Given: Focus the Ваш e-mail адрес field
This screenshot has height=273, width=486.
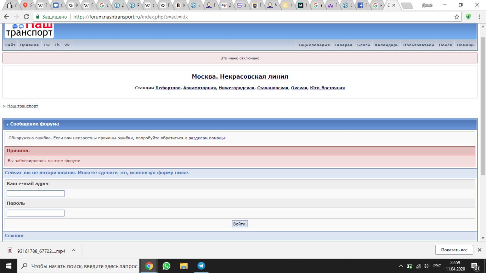Looking at the screenshot, I should pos(36,194).
